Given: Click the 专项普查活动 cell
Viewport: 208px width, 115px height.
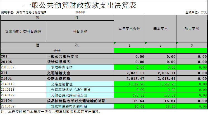Looking at the screenshot, I should [x=80, y=67].
